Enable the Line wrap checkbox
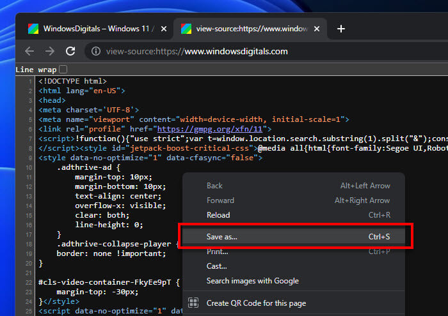This screenshot has height=316, width=448. (63, 69)
